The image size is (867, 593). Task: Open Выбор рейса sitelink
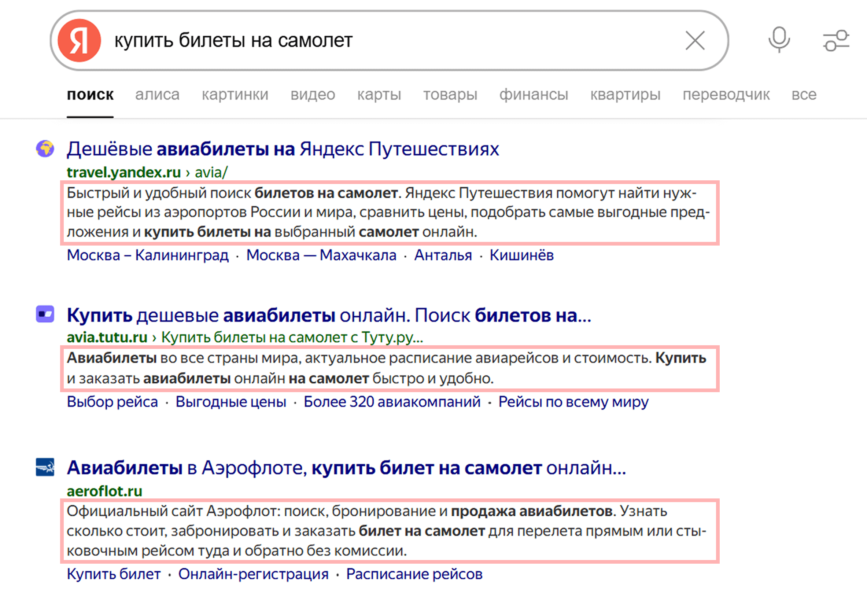[x=112, y=402]
